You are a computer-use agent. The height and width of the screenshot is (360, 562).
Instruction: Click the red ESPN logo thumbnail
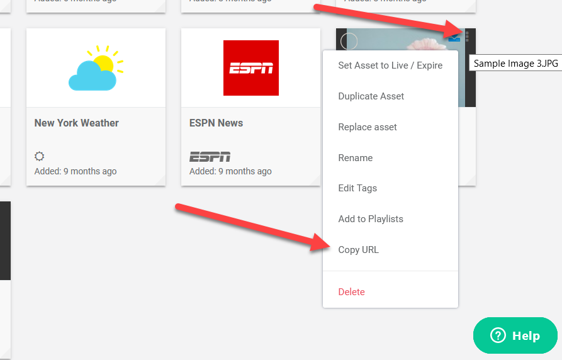250,68
